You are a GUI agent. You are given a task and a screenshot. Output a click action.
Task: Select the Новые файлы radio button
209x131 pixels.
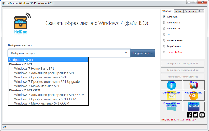(164, 52)
